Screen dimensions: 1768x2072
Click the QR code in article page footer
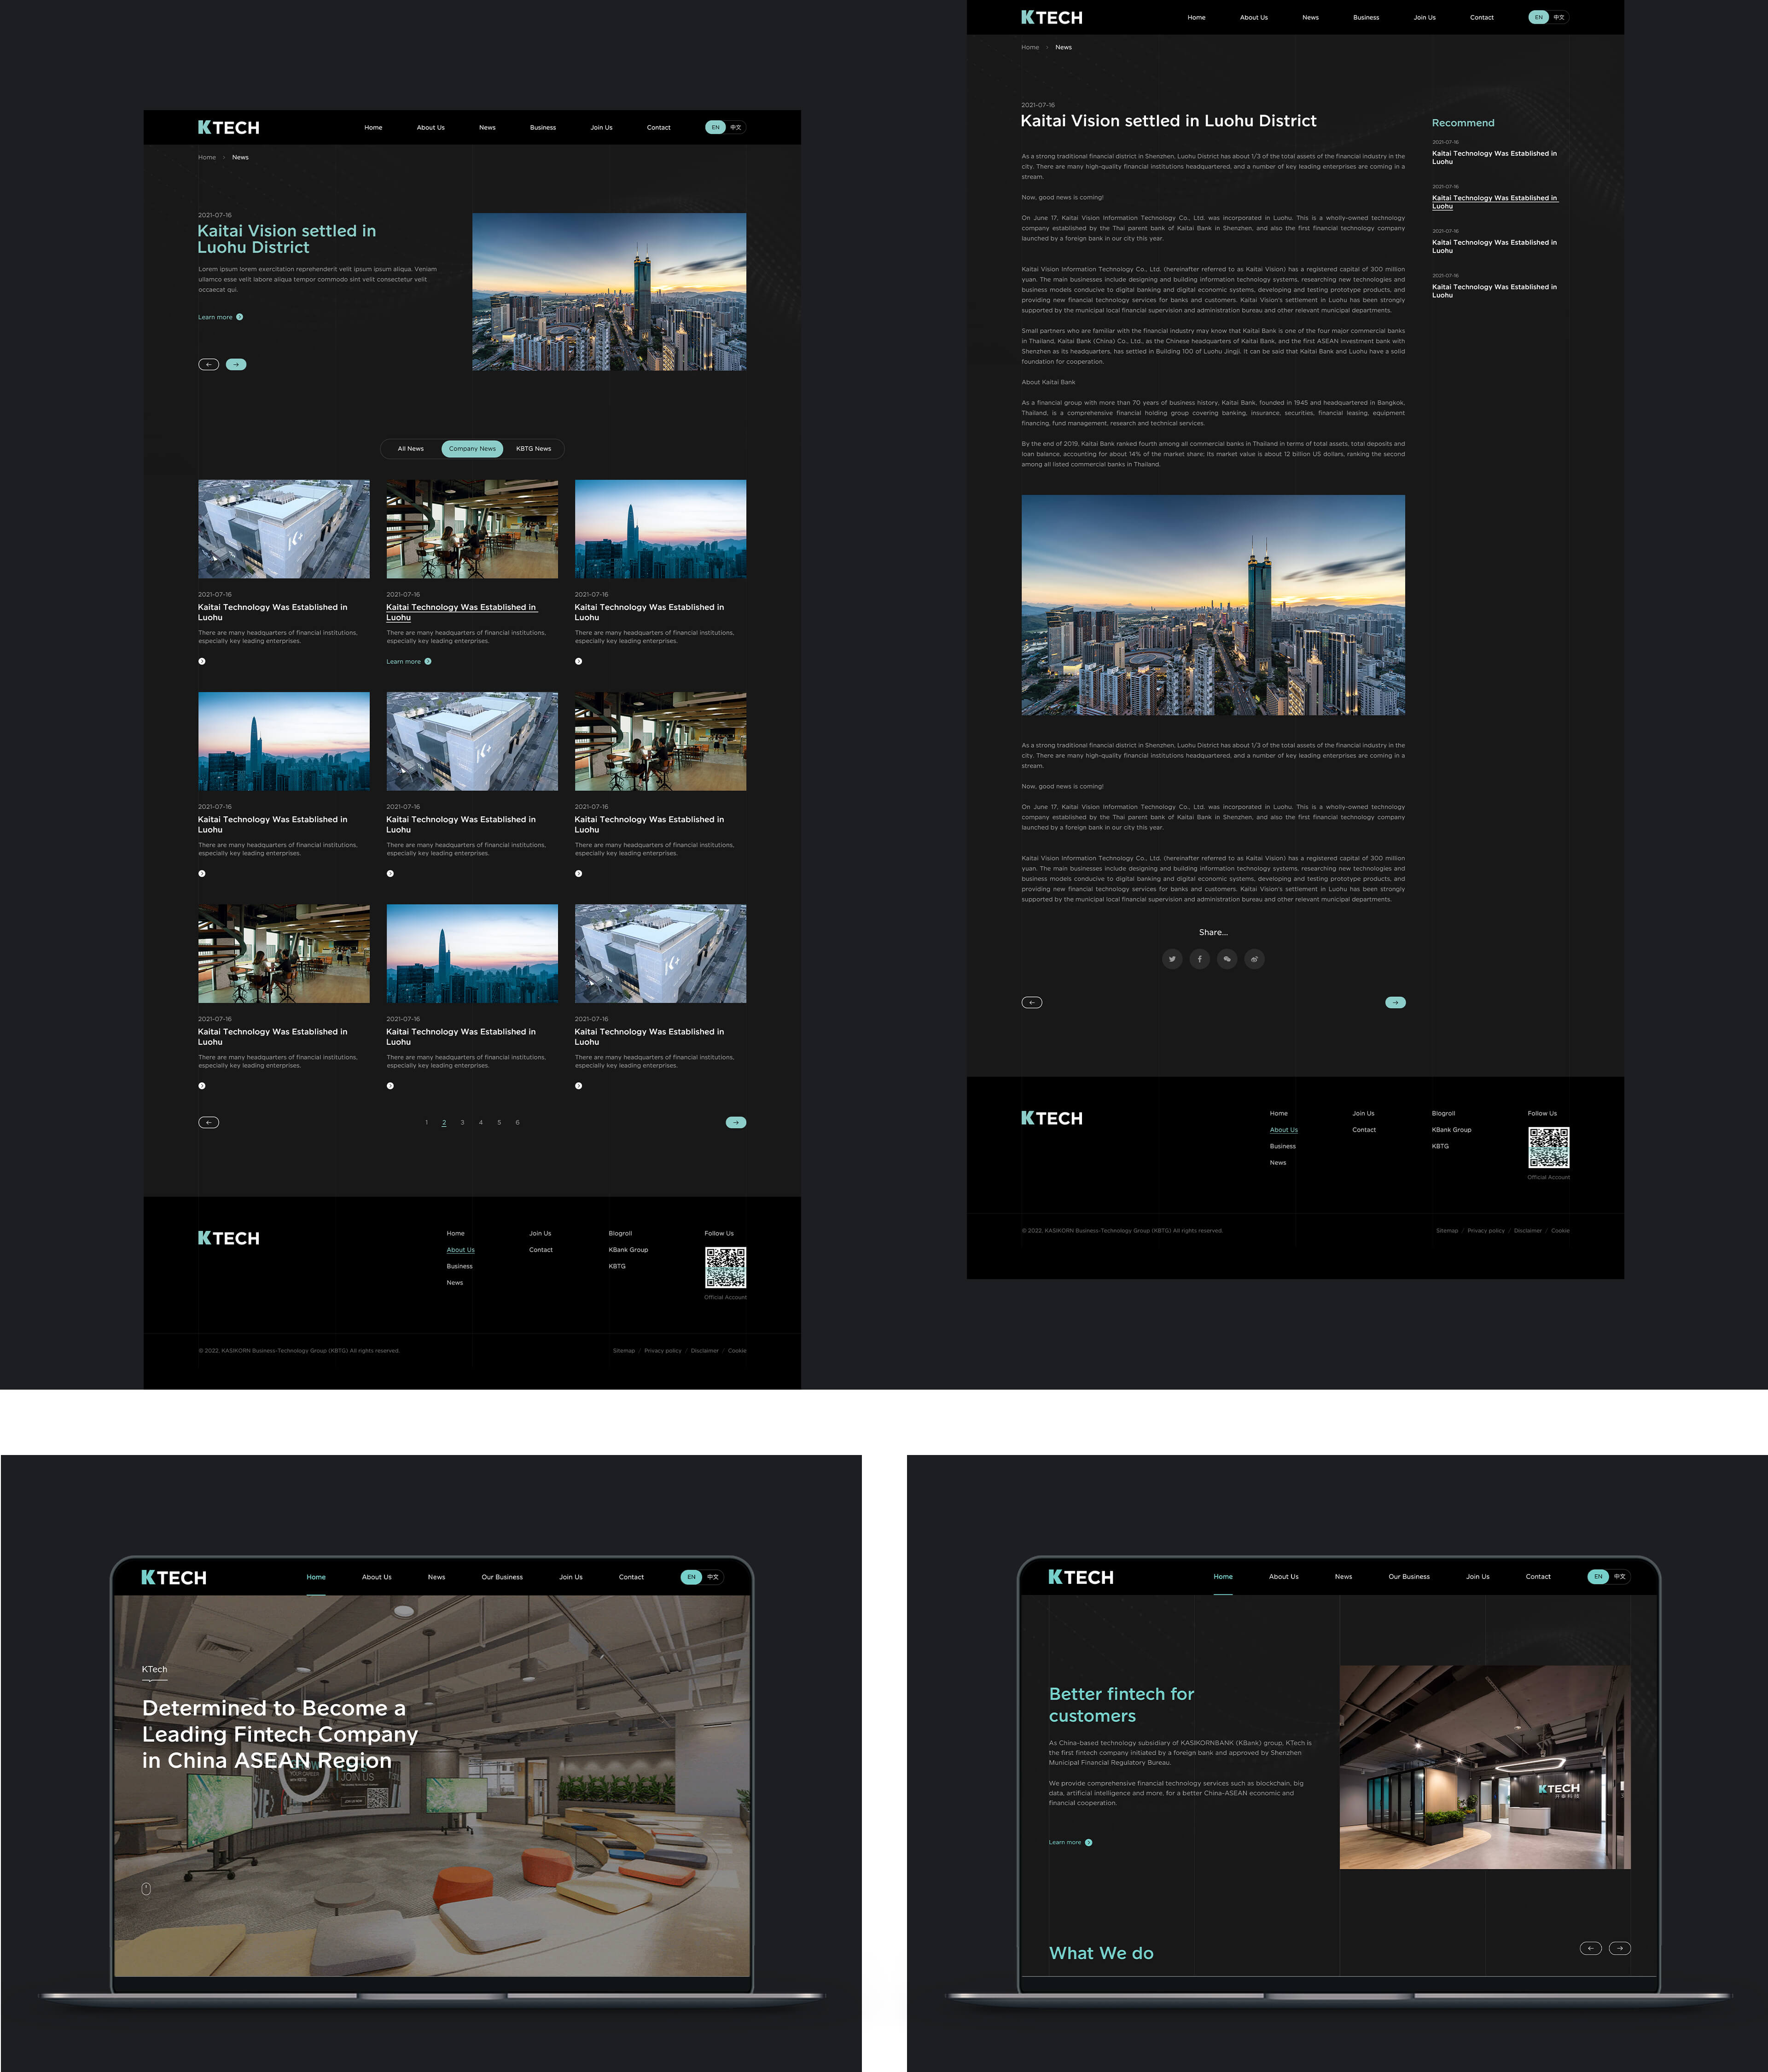coord(1548,1147)
